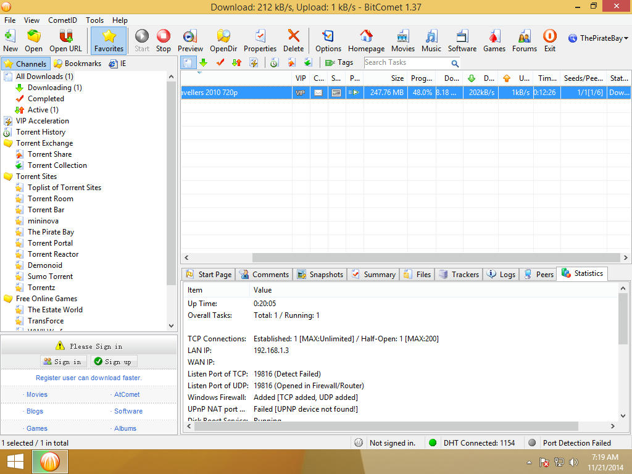This screenshot has height=474, width=632.
Task: Click the Search Tasks input field
Action: coord(407,62)
